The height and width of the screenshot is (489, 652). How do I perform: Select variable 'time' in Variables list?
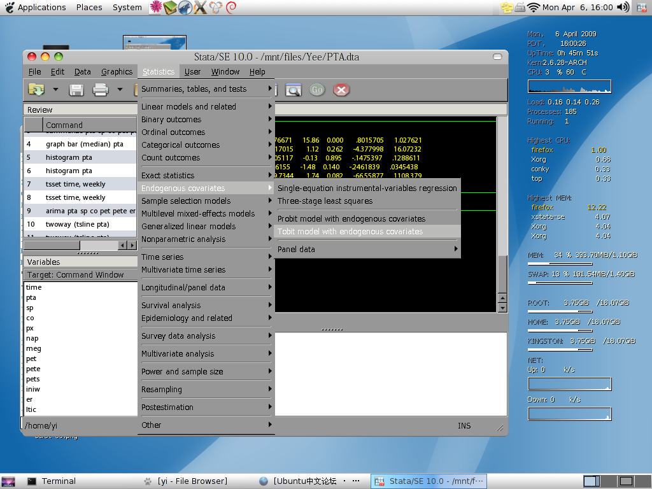[x=34, y=287]
